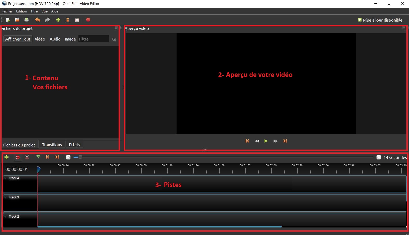Screen dimensions: 409x235
Task: Click the blue playhead on the ruler
Action: point(39,170)
